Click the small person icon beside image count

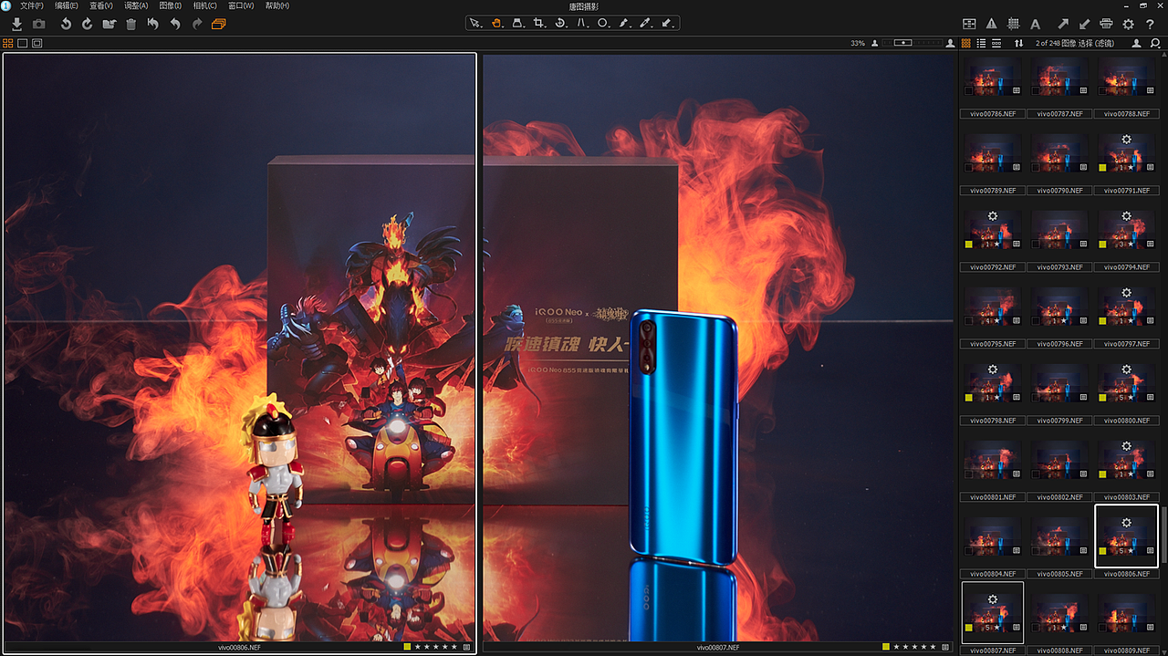click(x=1136, y=43)
